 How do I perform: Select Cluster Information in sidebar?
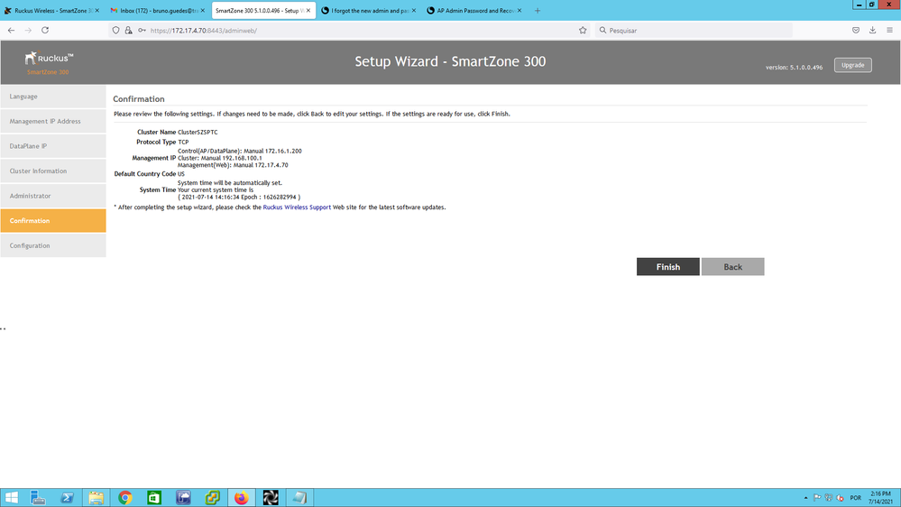click(53, 171)
